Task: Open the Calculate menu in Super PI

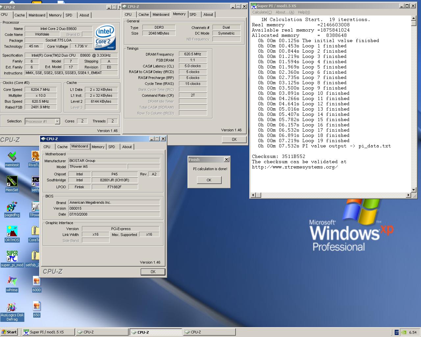Action: tap(262, 12)
